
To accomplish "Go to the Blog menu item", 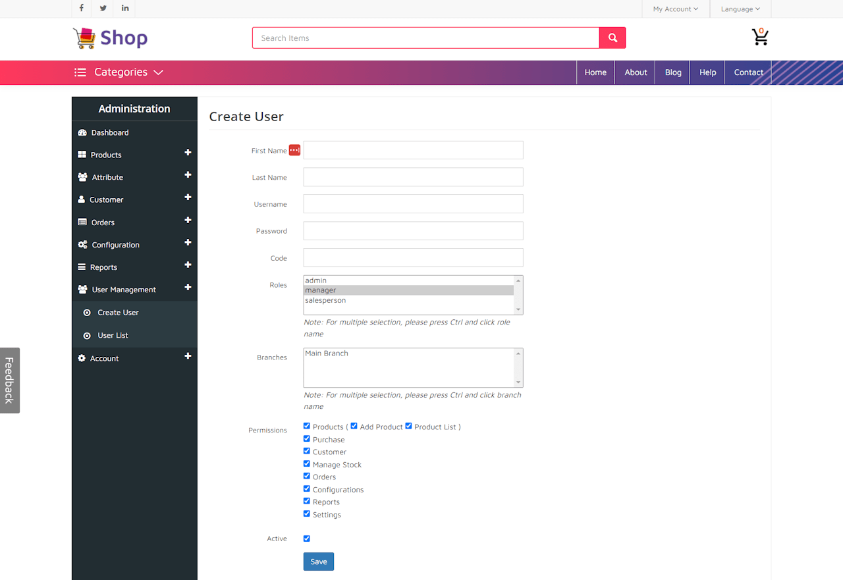I will (x=672, y=72).
